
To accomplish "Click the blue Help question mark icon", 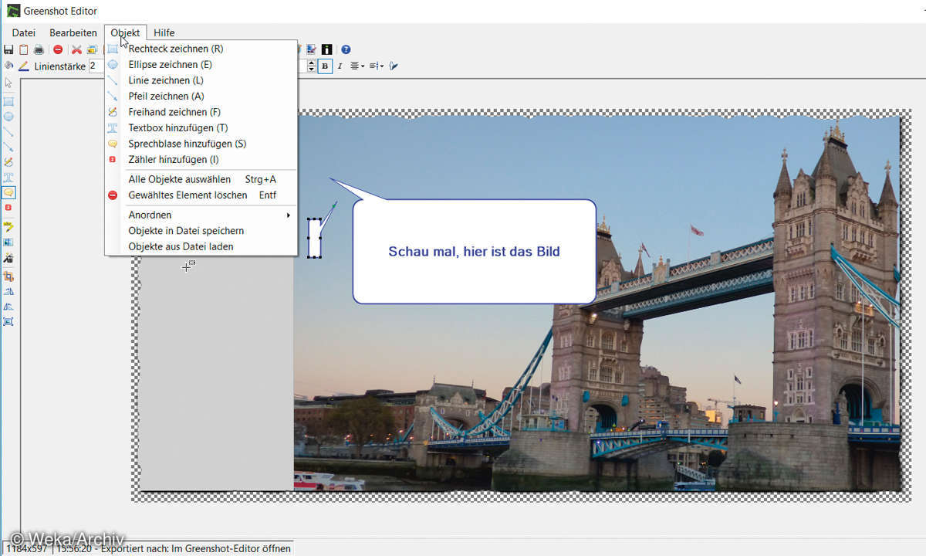I will click(x=346, y=49).
